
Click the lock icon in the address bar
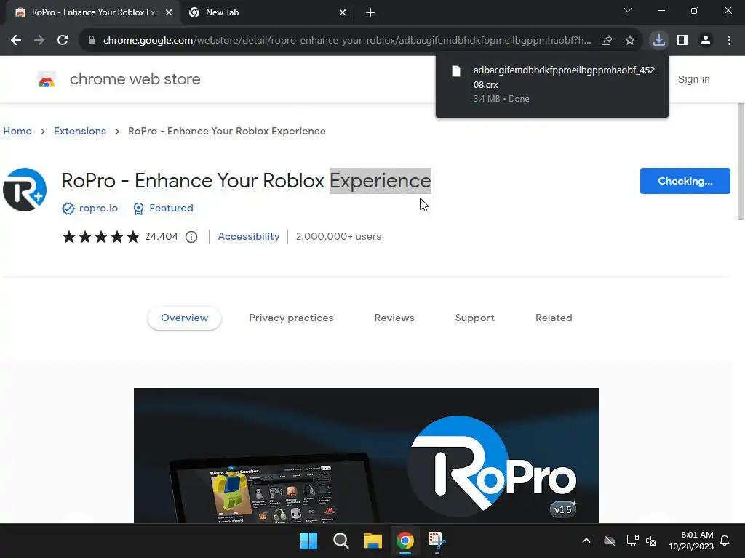click(92, 41)
